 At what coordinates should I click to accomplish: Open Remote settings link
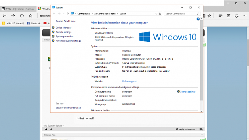click(x=63, y=32)
